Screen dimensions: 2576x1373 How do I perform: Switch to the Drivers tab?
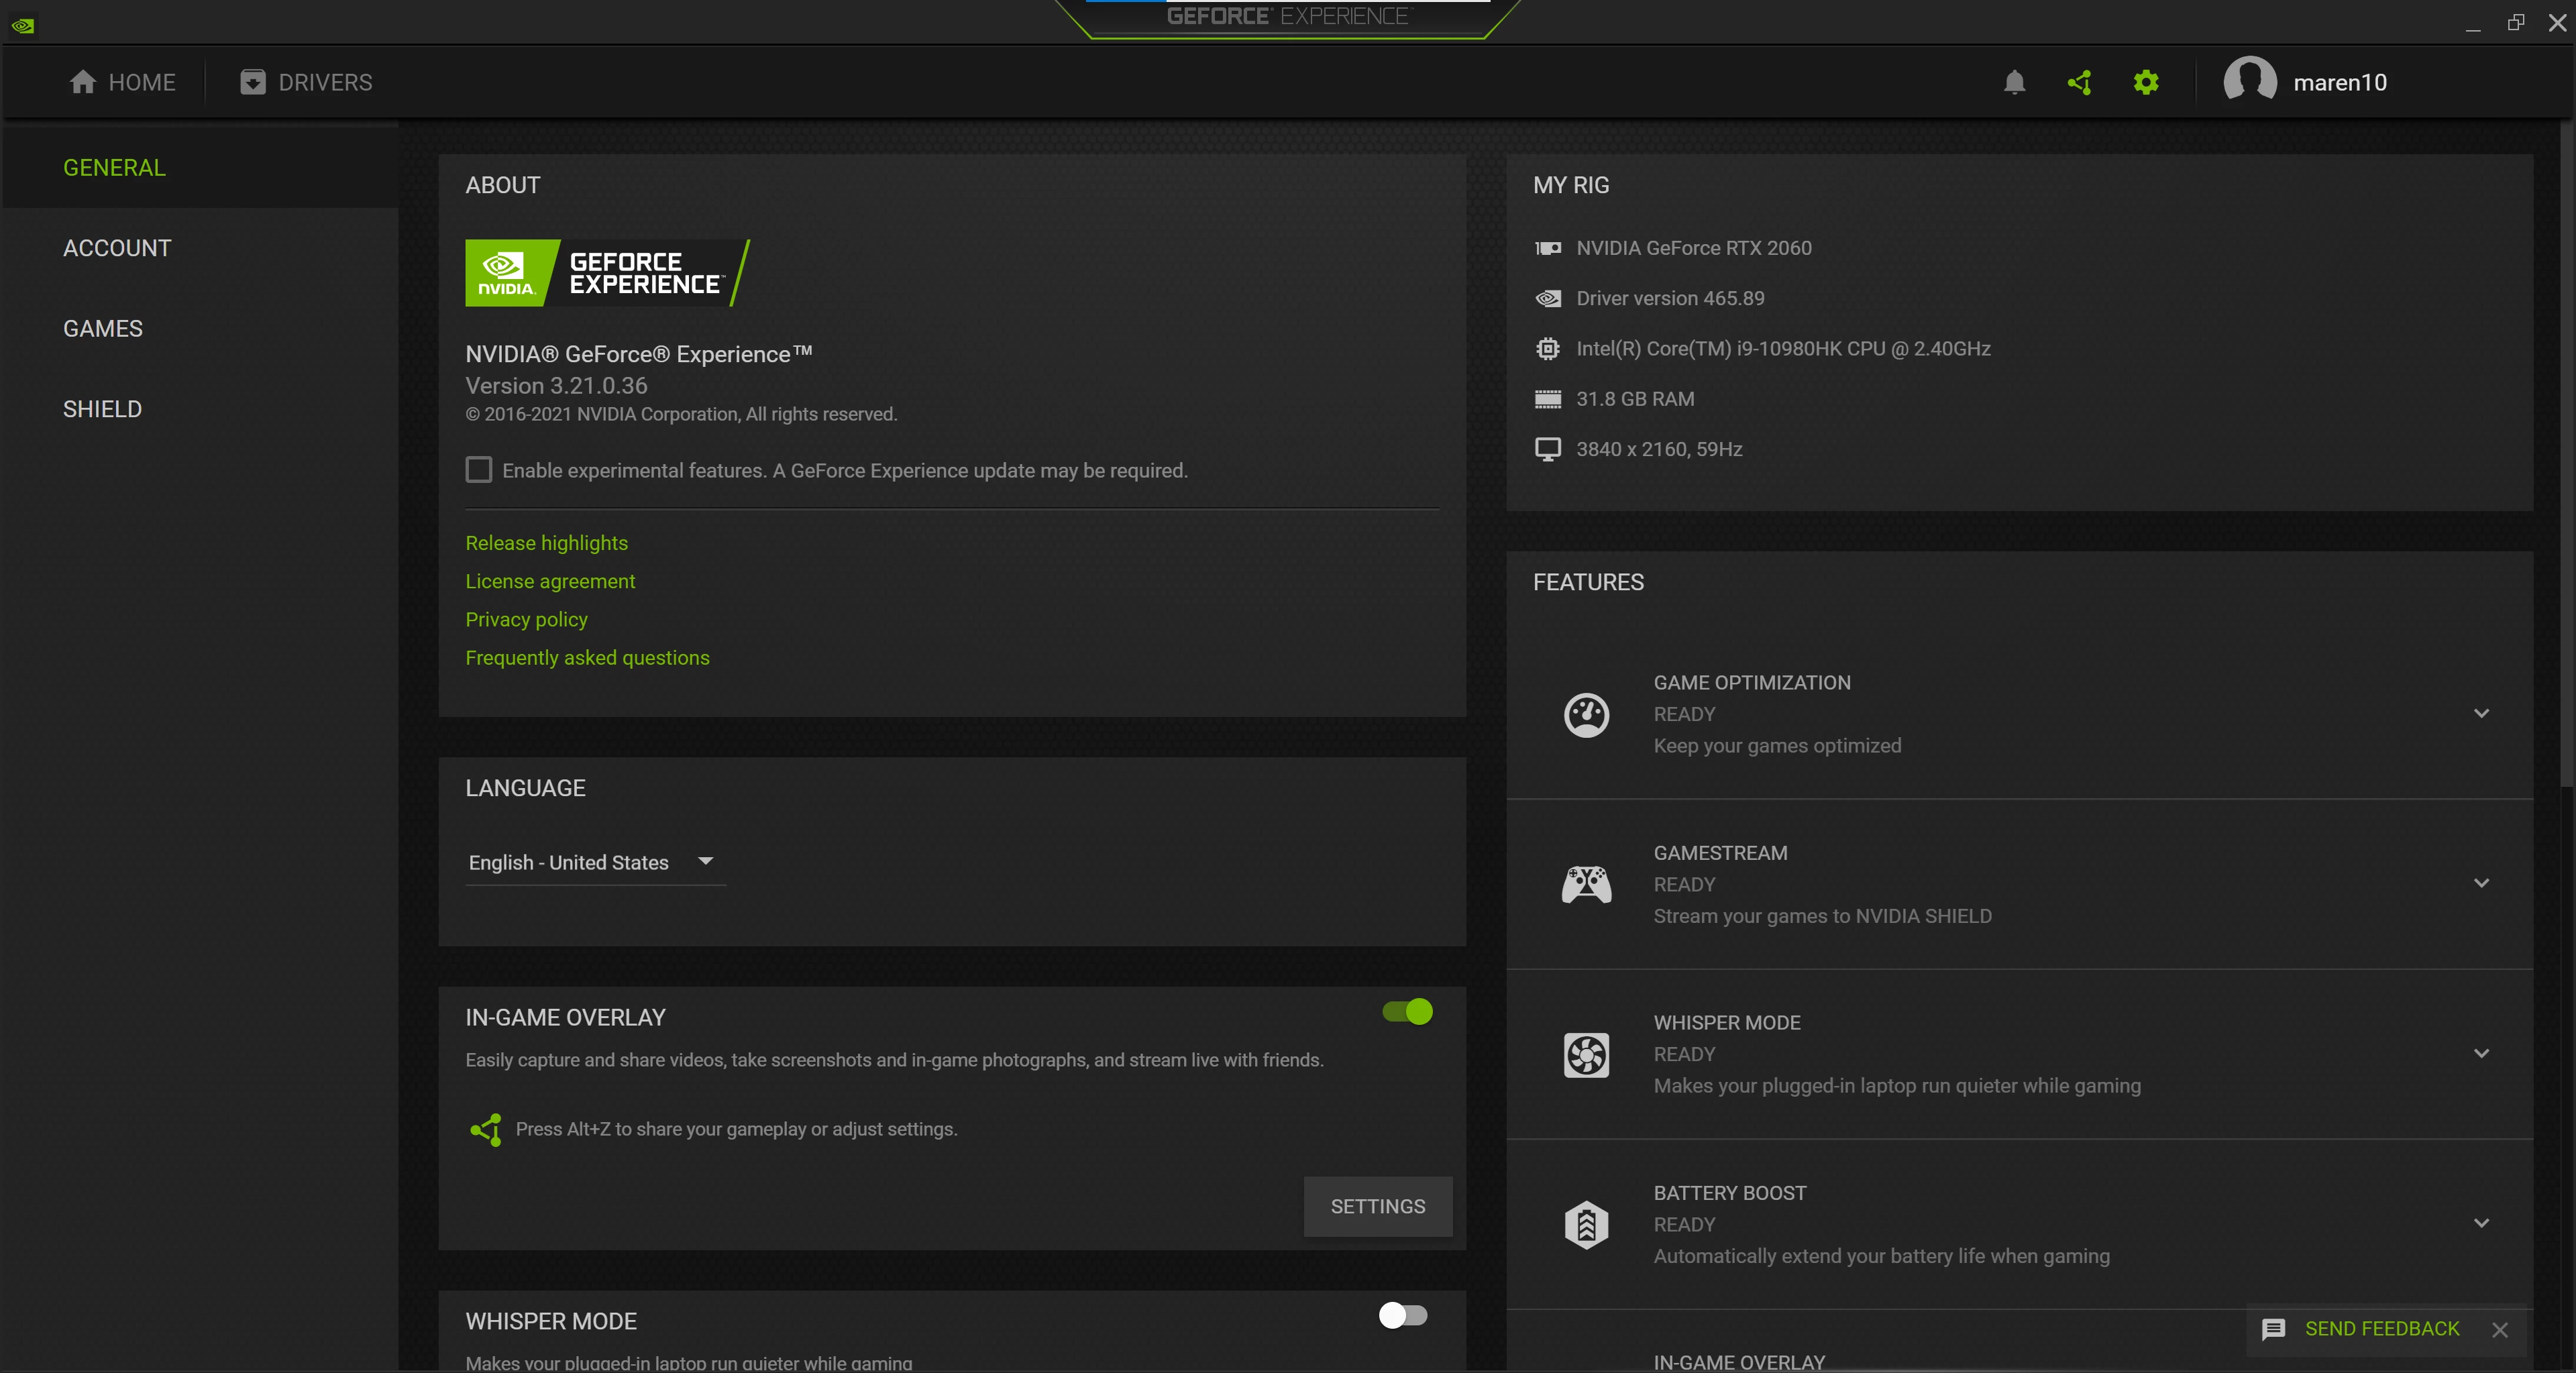tap(306, 82)
